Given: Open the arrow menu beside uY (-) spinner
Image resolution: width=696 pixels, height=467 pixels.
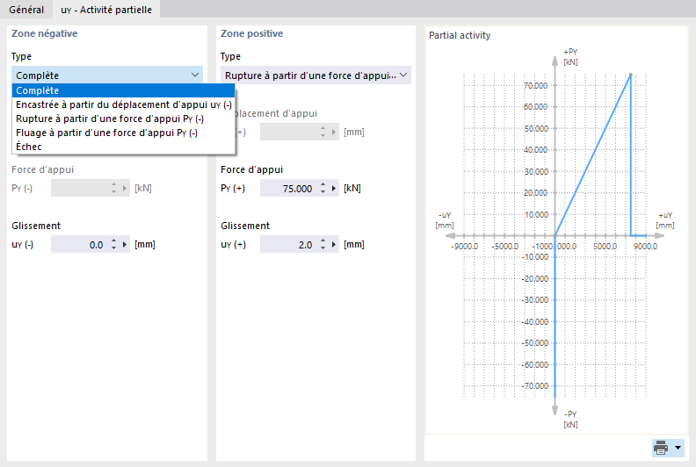Looking at the screenshot, I should [125, 245].
